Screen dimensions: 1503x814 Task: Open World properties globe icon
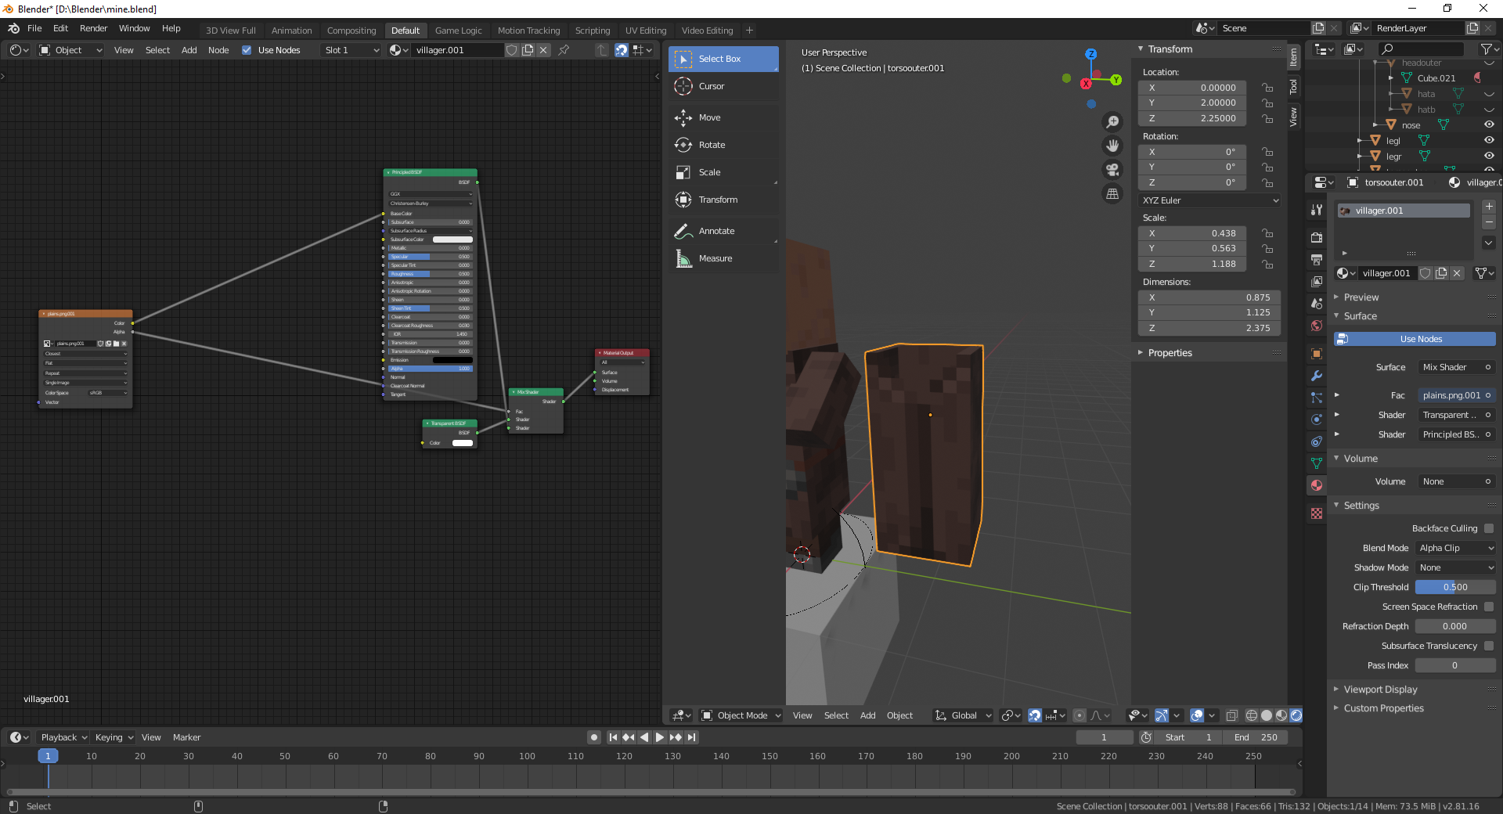click(x=1317, y=326)
